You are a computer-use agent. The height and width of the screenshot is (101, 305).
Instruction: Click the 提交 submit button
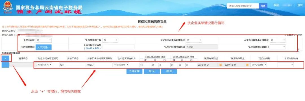[152, 71]
